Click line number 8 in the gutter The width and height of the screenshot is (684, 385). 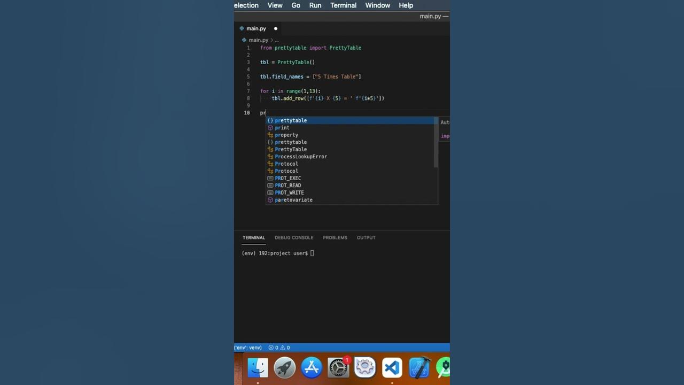pyautogui.click(x=248, y=98)
